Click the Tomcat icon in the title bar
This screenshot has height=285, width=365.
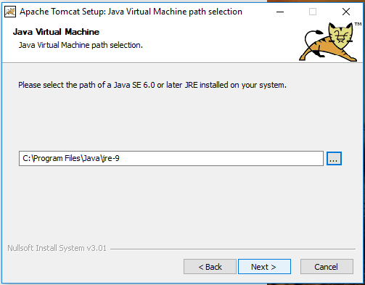(10, 12)
